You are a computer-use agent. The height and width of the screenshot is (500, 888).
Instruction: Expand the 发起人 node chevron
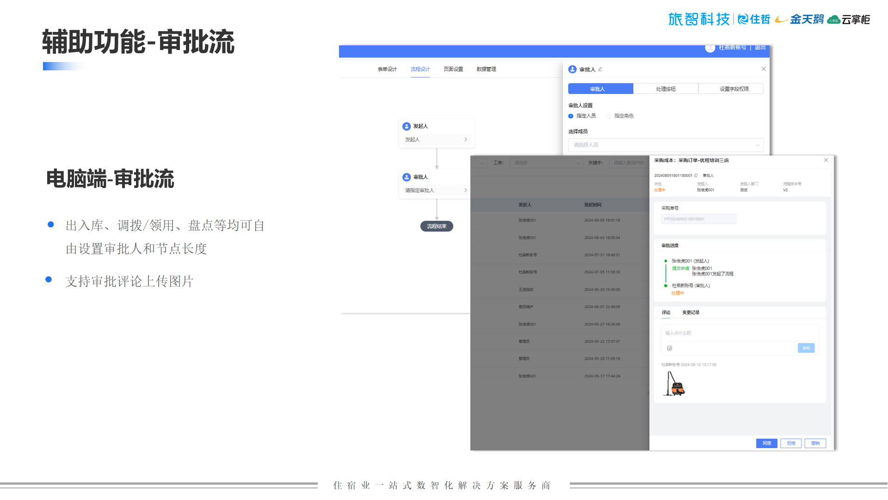(x=465, y=139)
